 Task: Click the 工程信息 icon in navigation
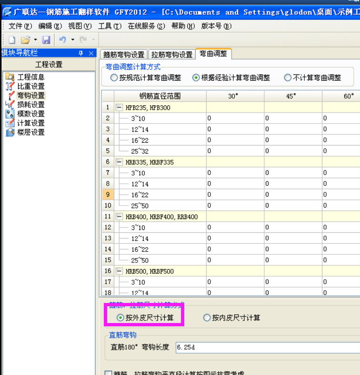coord(10,77)
